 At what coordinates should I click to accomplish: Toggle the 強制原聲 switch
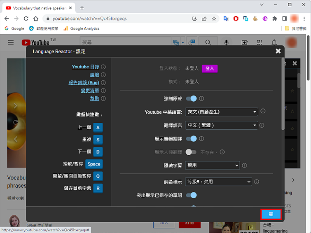point(192,98)
